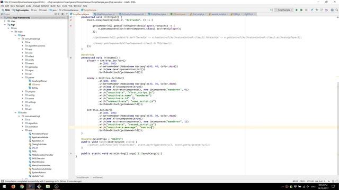This screenshot has width=339, height=190.
Task: Select UpdaterTask in the project tree
Action: point(38,176)
